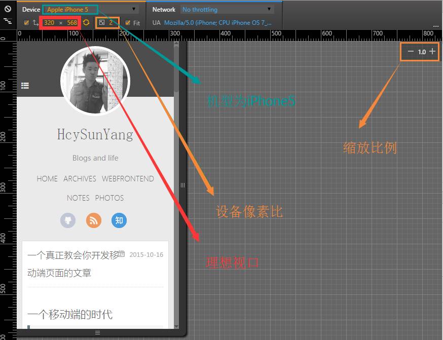Toggle the checkbox left of the dimensions

(x=26, y=22)
